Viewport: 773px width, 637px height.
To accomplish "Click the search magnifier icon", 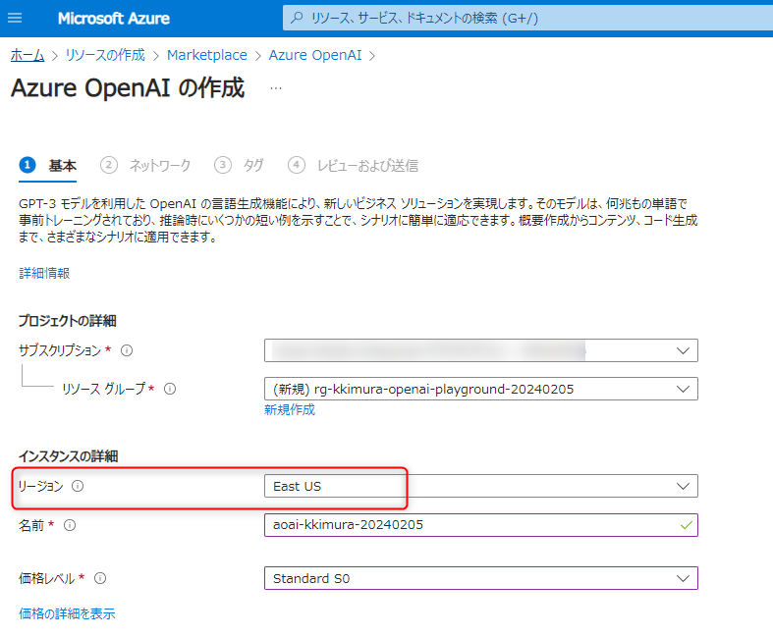I will click(297, 19).
